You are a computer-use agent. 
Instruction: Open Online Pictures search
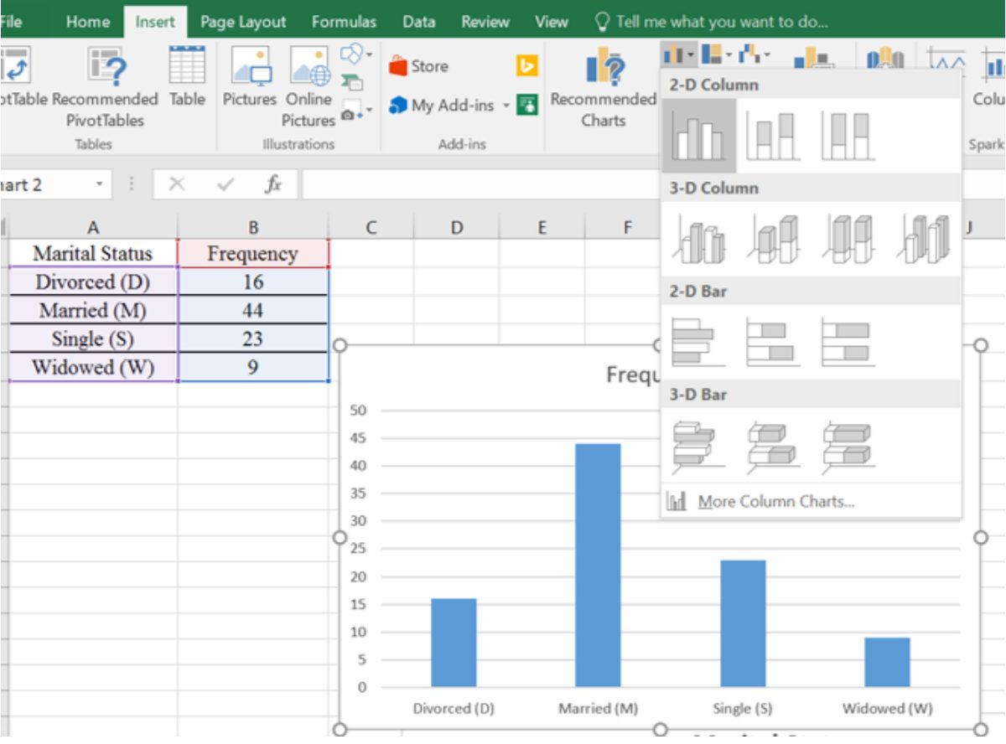click(309, 87)
